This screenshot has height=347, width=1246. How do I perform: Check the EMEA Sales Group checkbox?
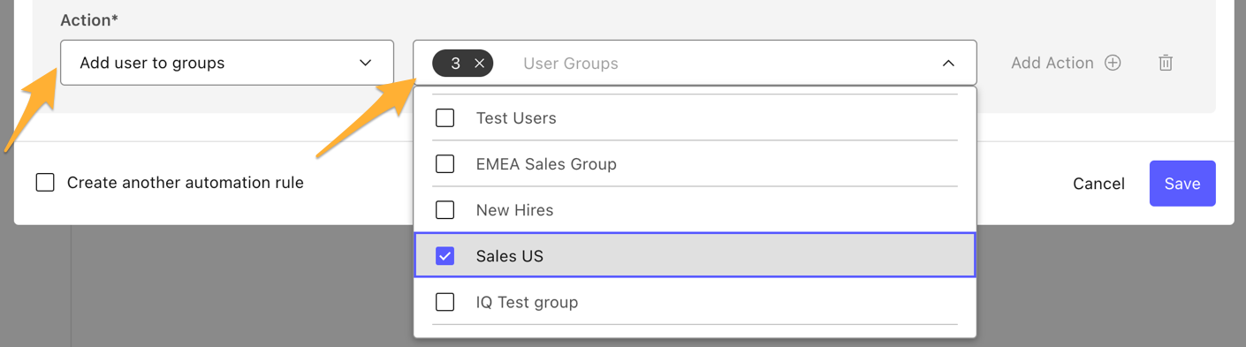[x=445, y=163]
